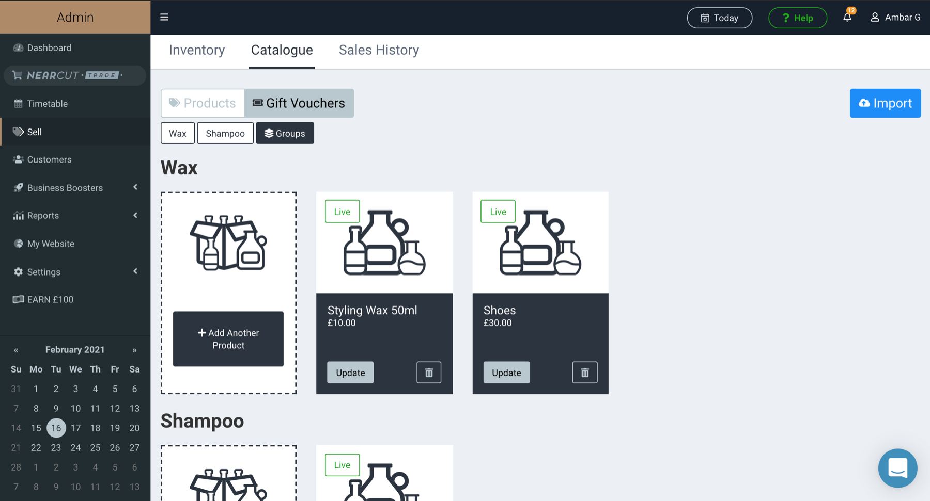This screenshot has height=501, width=930.
Task: Click the Timetable calendar icon
Action: [x=18, y=103]
